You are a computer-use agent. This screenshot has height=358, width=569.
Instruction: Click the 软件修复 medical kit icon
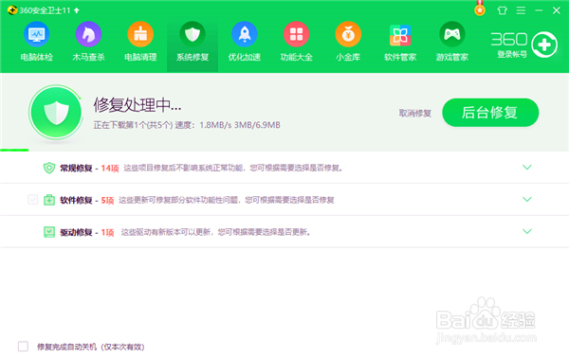click(x=49, y=200)
